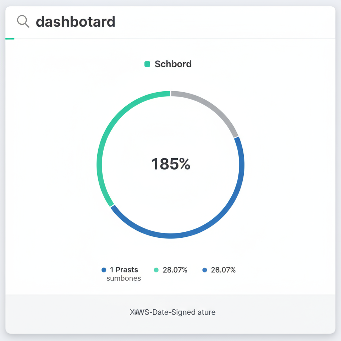Image resolution: width=341 pixels, height=341 pixels.
Task: Click the blue dot beside 1 Prasts
Action: click(x=104, y=270)
